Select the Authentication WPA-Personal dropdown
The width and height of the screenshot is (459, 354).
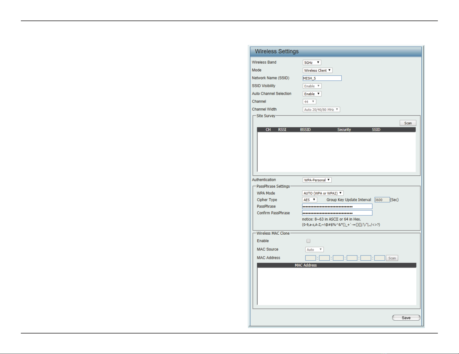tap(317, 180)
